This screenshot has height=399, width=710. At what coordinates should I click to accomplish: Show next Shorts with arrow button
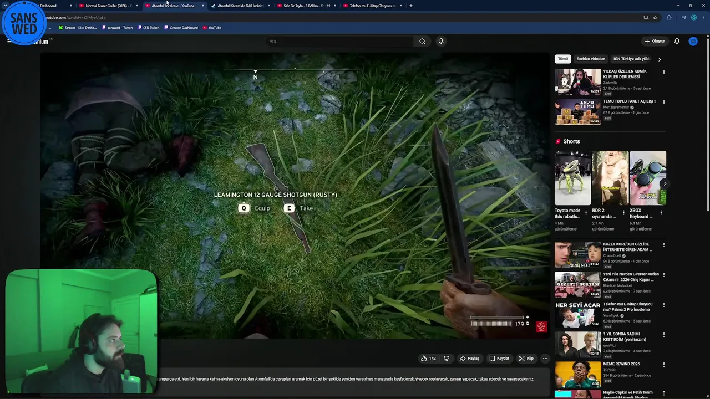pyautogui.click(x=665, y=184)
